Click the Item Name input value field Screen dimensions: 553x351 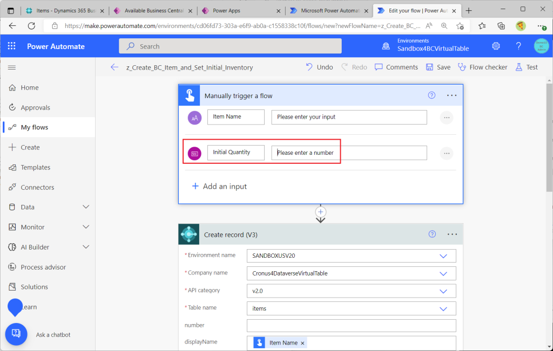click(x=349, y=117)
